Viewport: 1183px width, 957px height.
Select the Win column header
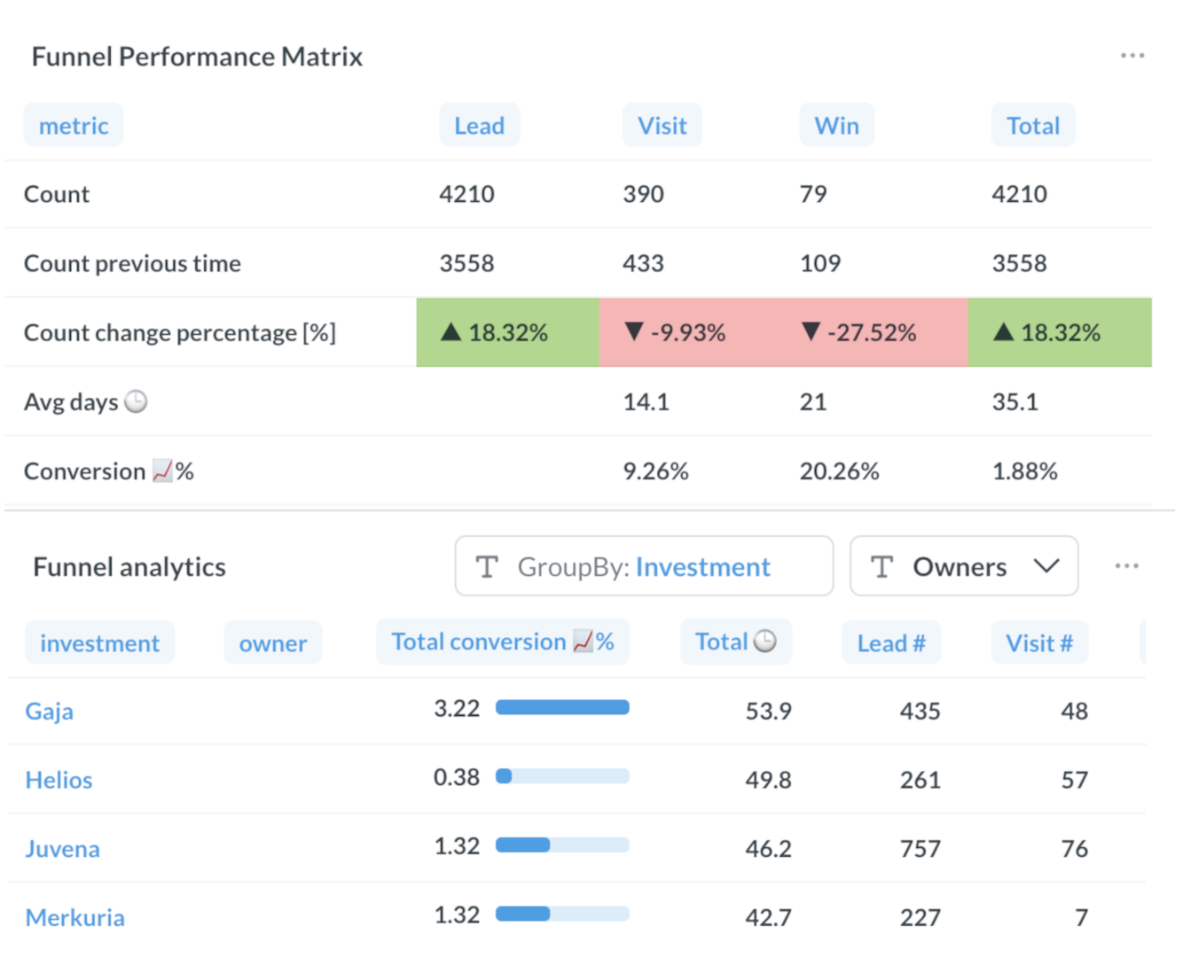836,125
